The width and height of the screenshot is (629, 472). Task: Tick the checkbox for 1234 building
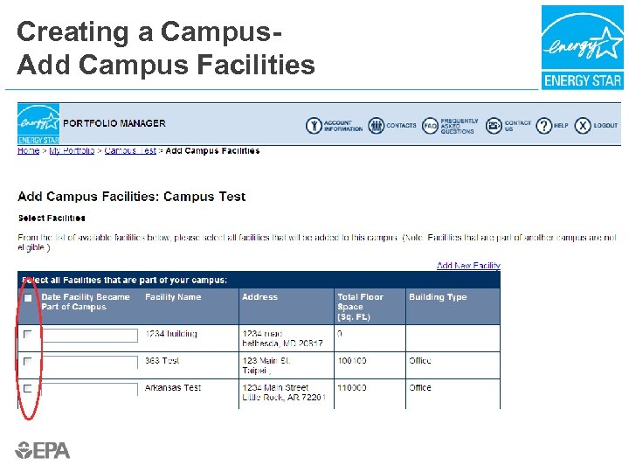28,335
